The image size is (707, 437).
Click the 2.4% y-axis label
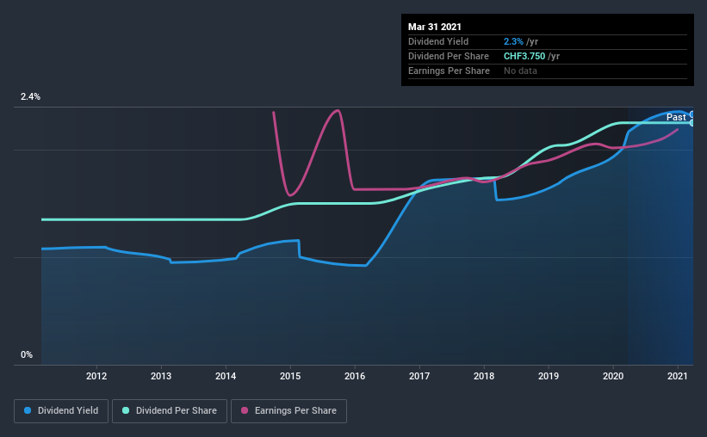point(30,97)
